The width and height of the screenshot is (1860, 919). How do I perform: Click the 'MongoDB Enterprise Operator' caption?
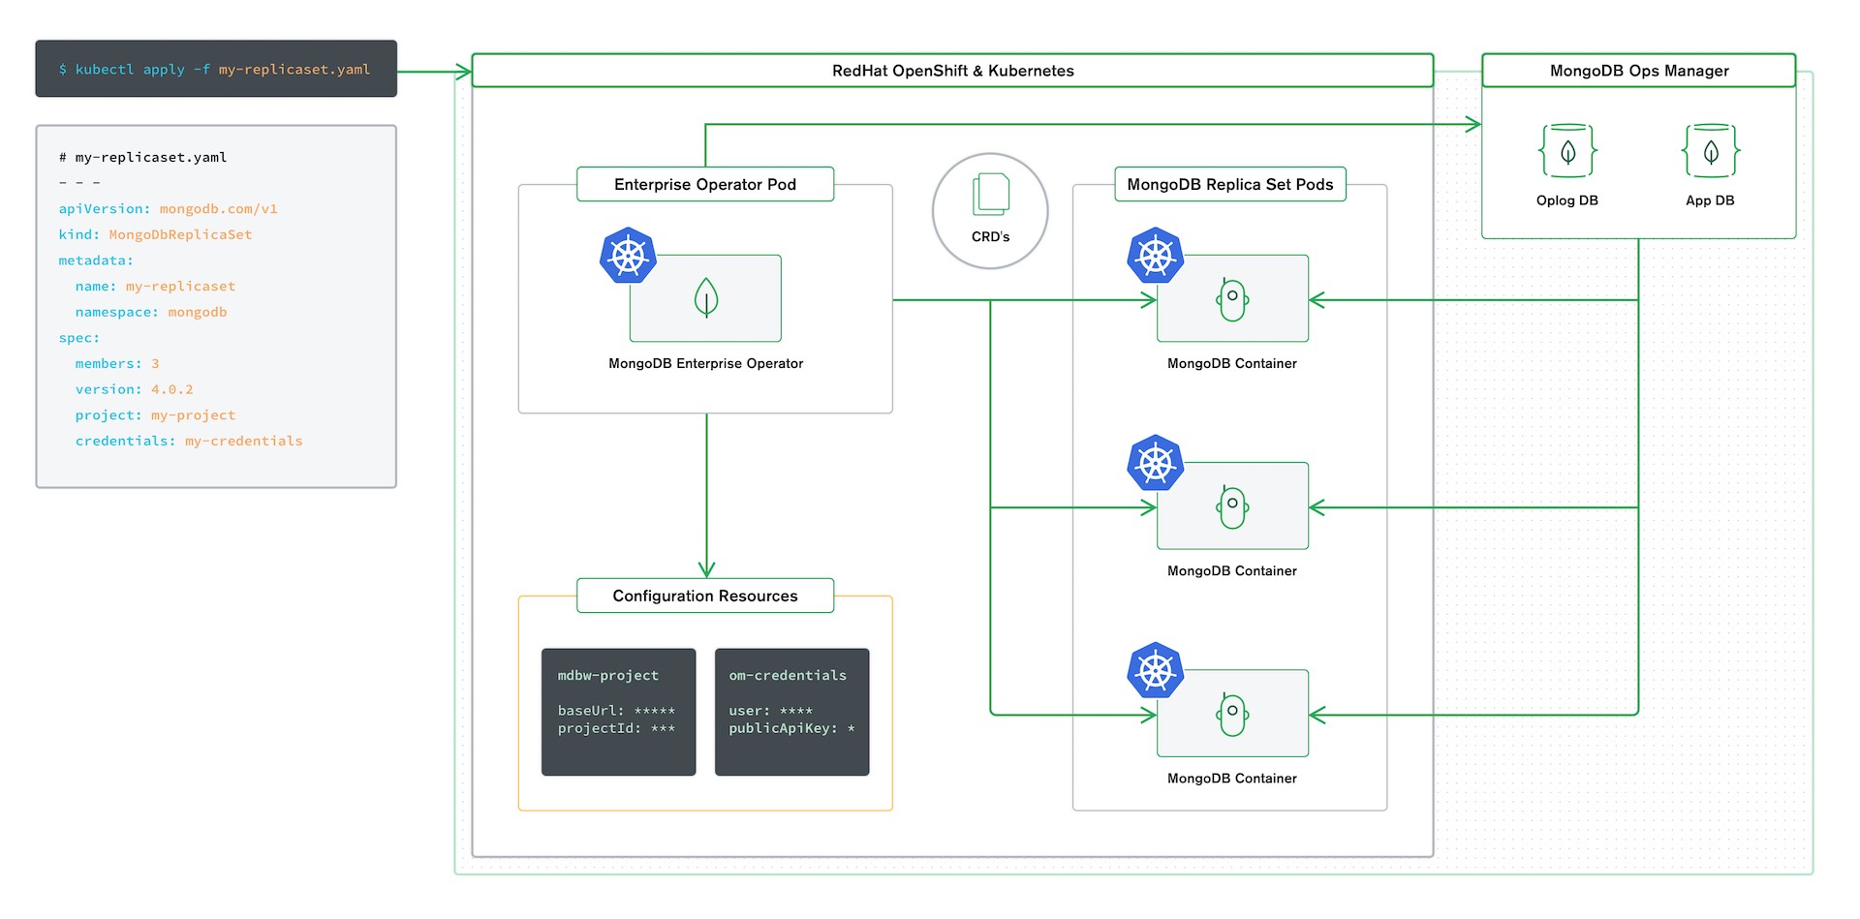(x=706, y=363)
